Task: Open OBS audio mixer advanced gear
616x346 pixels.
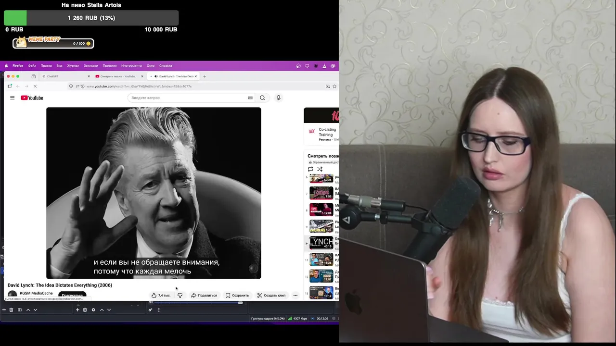Action: pos(150,310)
